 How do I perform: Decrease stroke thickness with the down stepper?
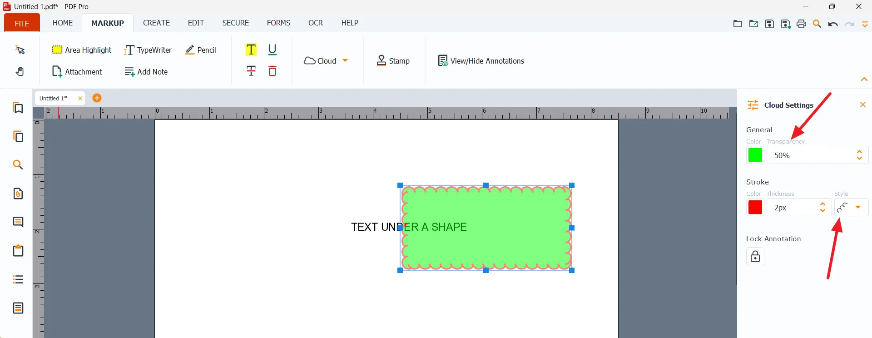pyautogui.click(x=822, y=211)
